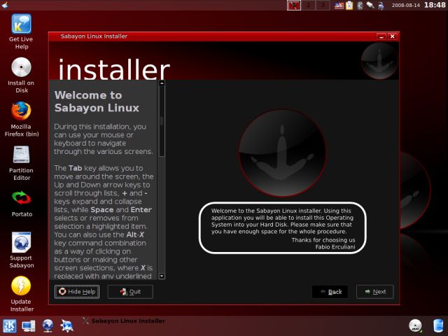The width and height of the screenshot is (448, 336).
Task: Open the Partition Editor desktop icon
Action: point(21,163)
